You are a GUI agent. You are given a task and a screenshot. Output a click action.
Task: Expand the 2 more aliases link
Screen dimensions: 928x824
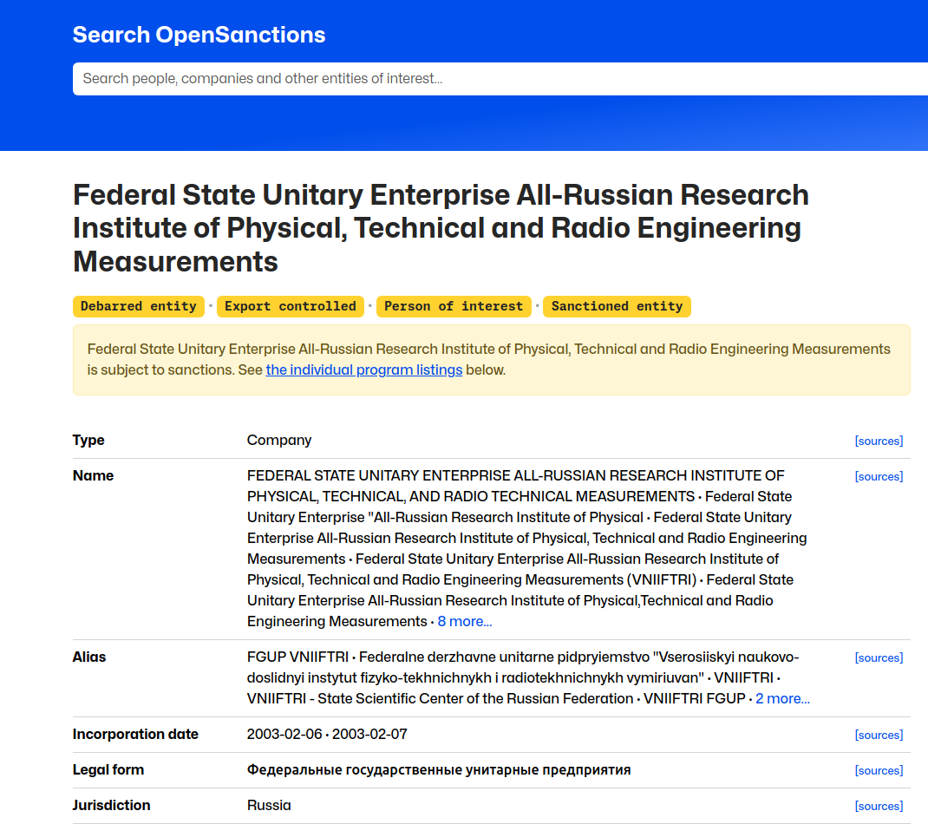tap(782, 698)
